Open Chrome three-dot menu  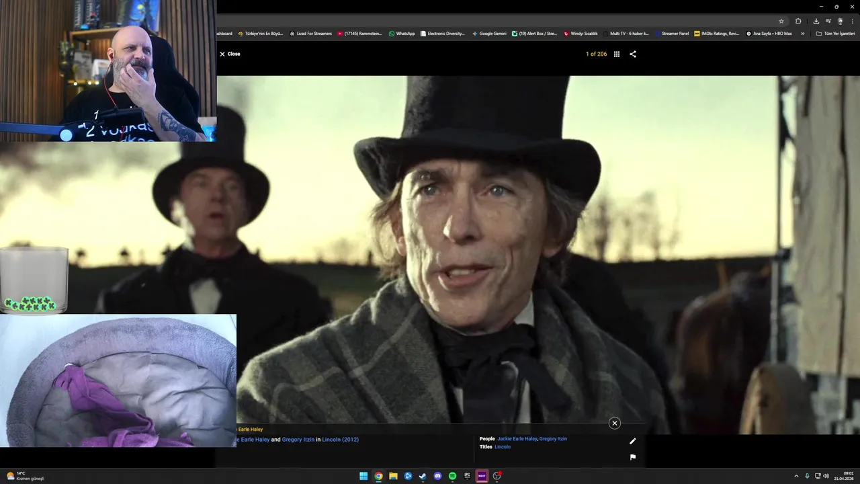(x=853, y=21)
